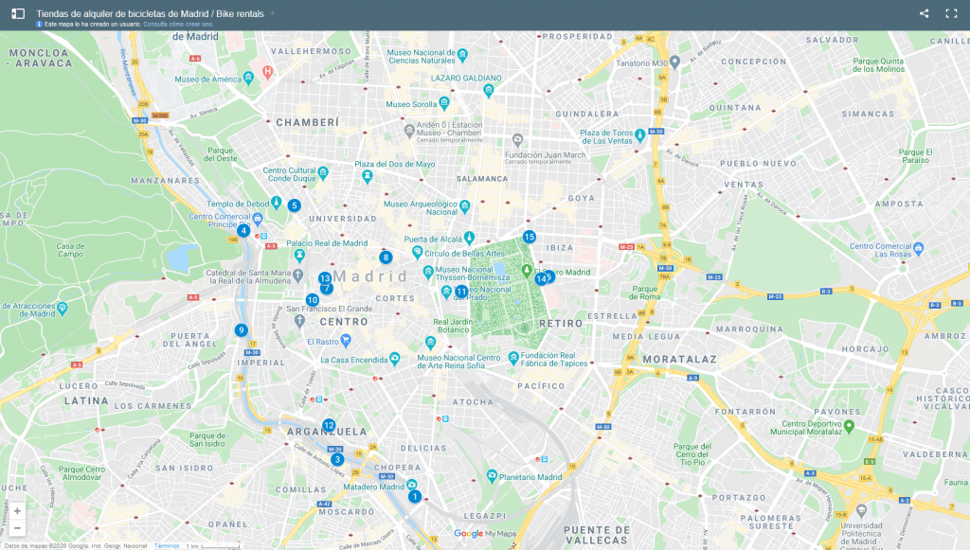970x550 pixels.
Task: Share this bike rentals map
Action: 924,13
